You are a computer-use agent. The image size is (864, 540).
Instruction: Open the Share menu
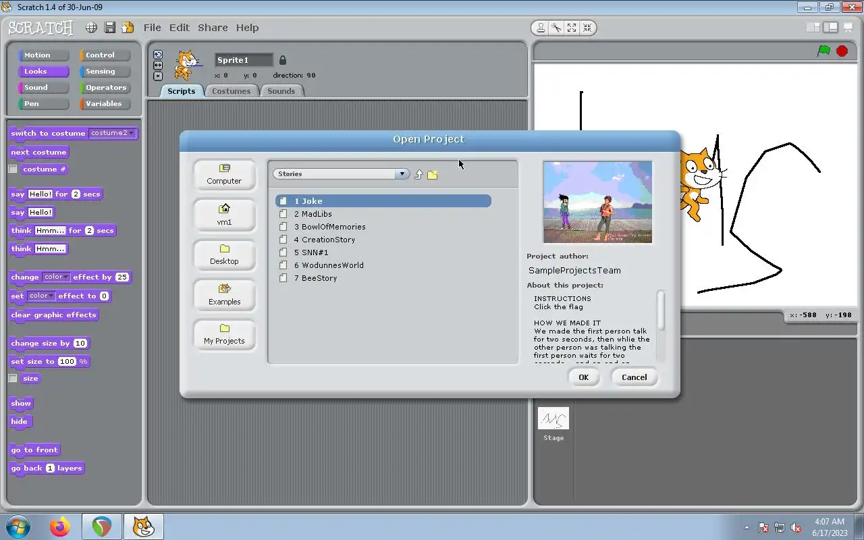(x=213, y=28)
